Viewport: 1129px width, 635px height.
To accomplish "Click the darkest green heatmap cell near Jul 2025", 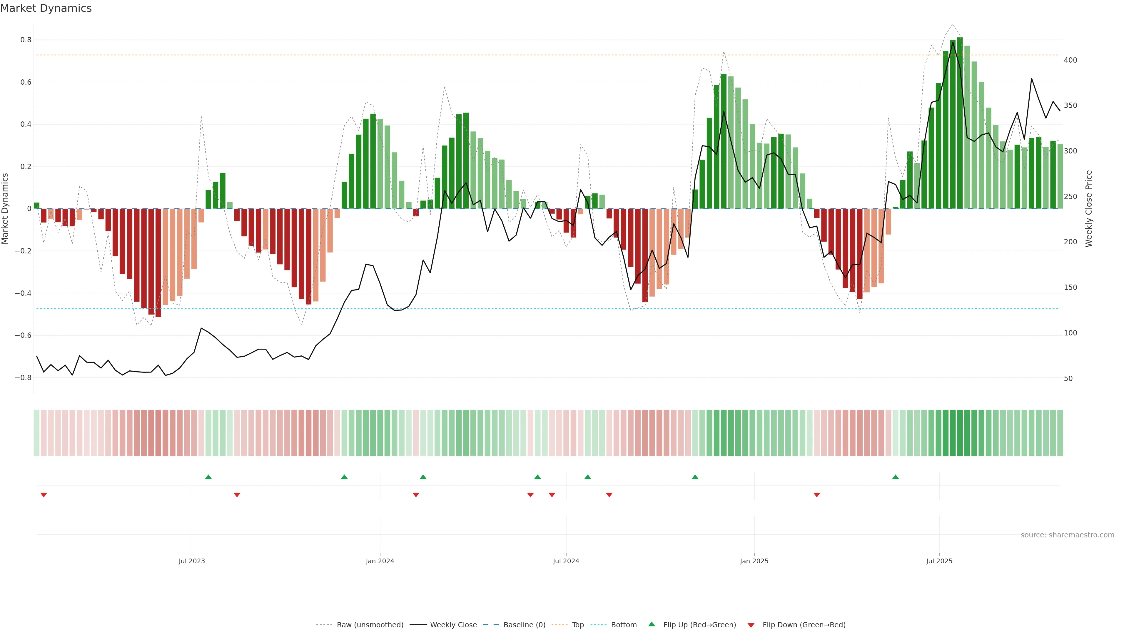I will [960, 433].
